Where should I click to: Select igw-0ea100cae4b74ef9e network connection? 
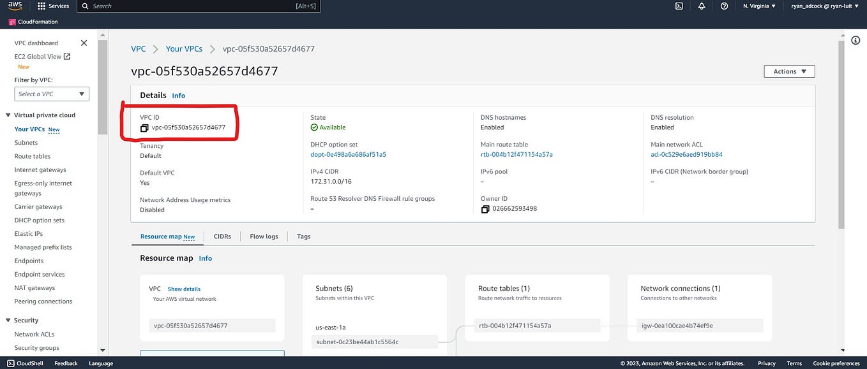[700, 325]
